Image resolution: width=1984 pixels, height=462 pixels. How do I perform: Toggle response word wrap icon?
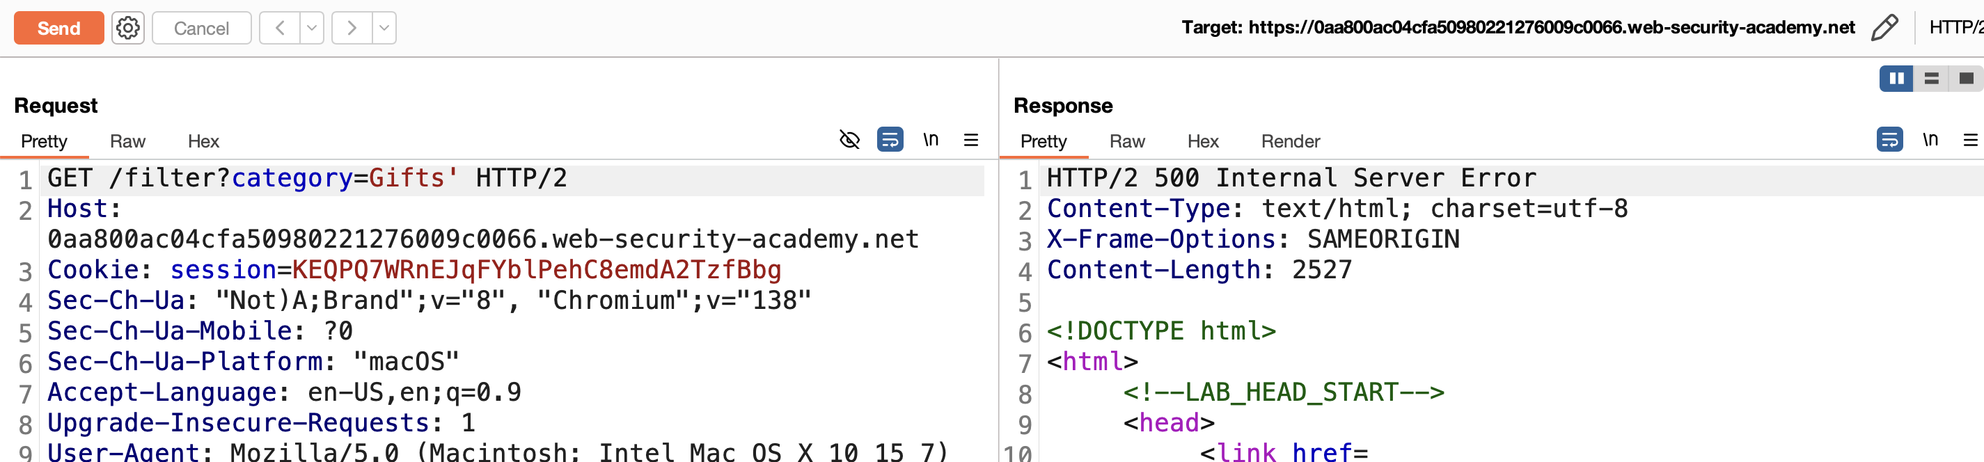(1890, 139)
